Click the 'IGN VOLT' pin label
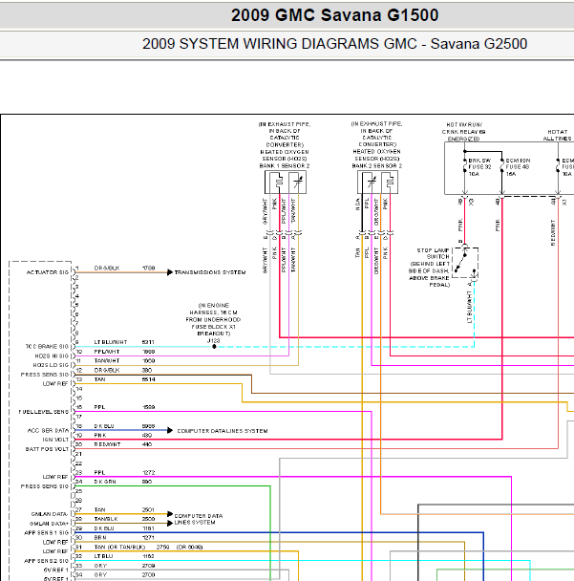The height and width of the screenshot is (581, 574). [55, 440]
